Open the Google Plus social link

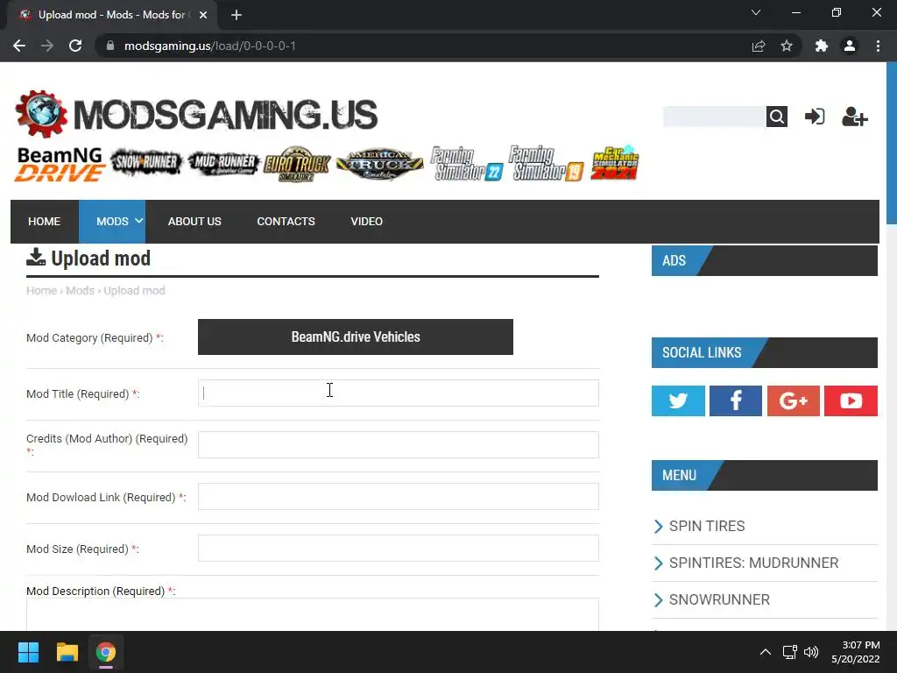tap(793, 400)
